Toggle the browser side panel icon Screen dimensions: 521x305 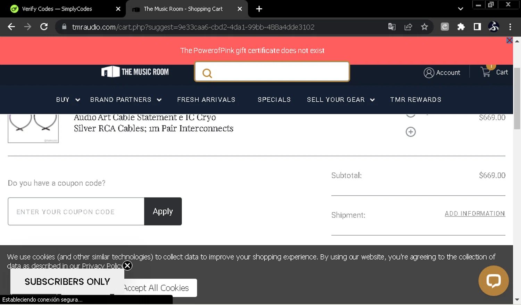pyautogui.click(x=477, y=27)
